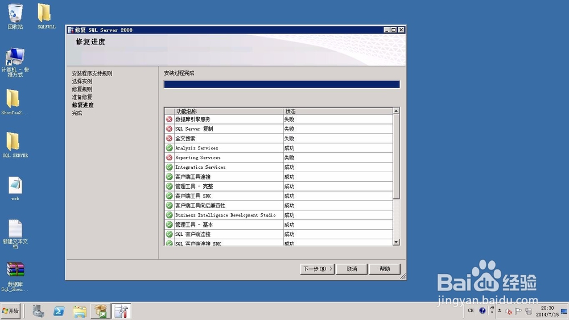Click the Analysis Services row text
The width and height of the screenshot is (569, 320).
(197, 148)
